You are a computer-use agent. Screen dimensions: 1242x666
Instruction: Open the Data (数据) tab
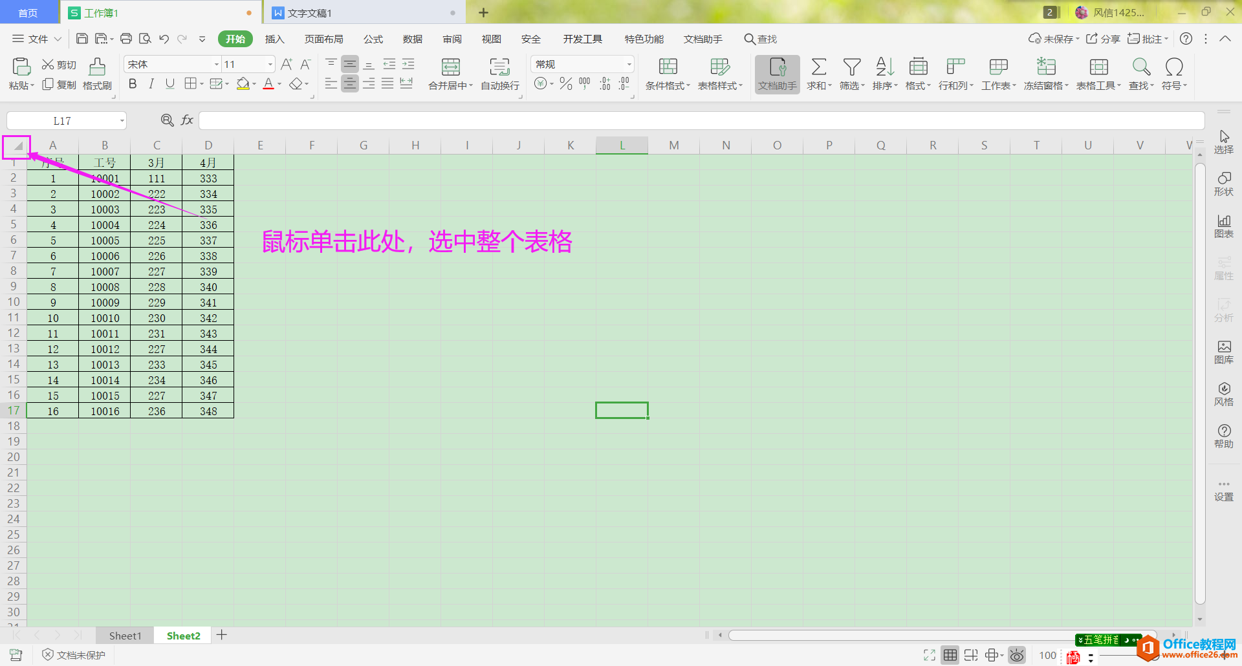[x=413, y=39]
